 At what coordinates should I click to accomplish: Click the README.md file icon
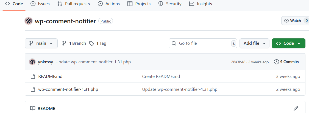(33, 76)
